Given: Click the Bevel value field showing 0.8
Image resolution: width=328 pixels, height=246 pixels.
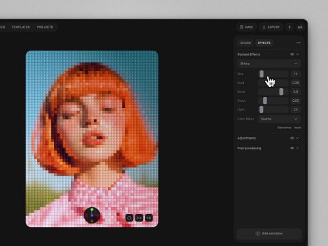Looking at the screenshot, I should (295, 92).
